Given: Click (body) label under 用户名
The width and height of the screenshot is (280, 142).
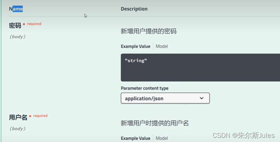Looking at the screenshot, I should point(18,129).
